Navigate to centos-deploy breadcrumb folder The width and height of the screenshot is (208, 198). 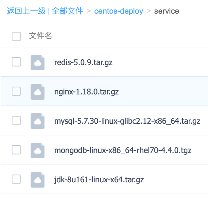[118, 11]
